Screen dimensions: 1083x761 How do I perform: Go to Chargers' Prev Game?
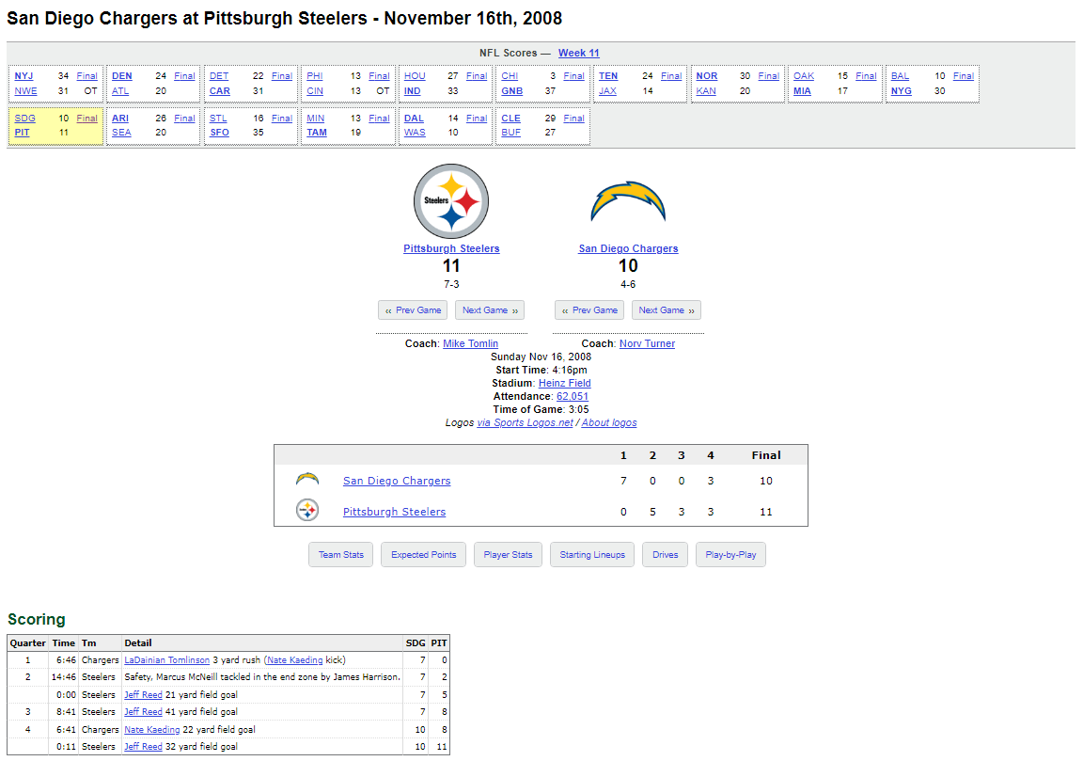point(589,310)
